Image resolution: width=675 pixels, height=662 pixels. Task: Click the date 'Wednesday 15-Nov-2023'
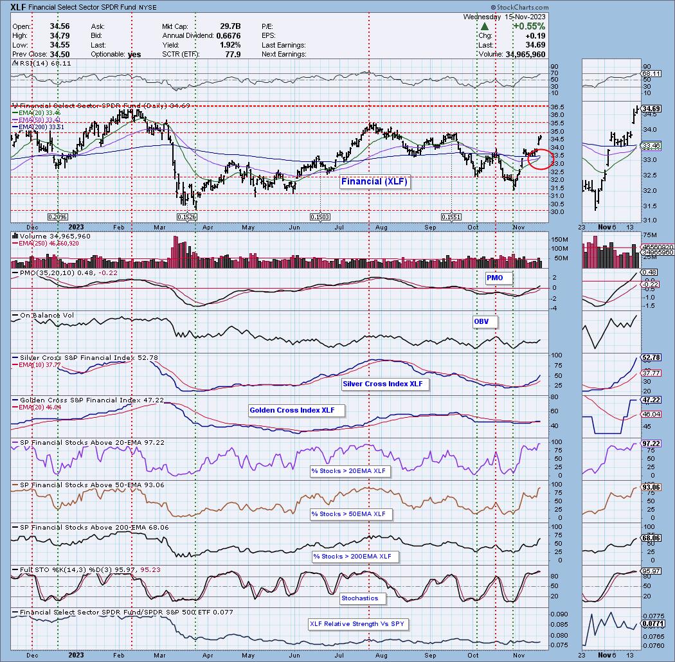pos(504,17)
